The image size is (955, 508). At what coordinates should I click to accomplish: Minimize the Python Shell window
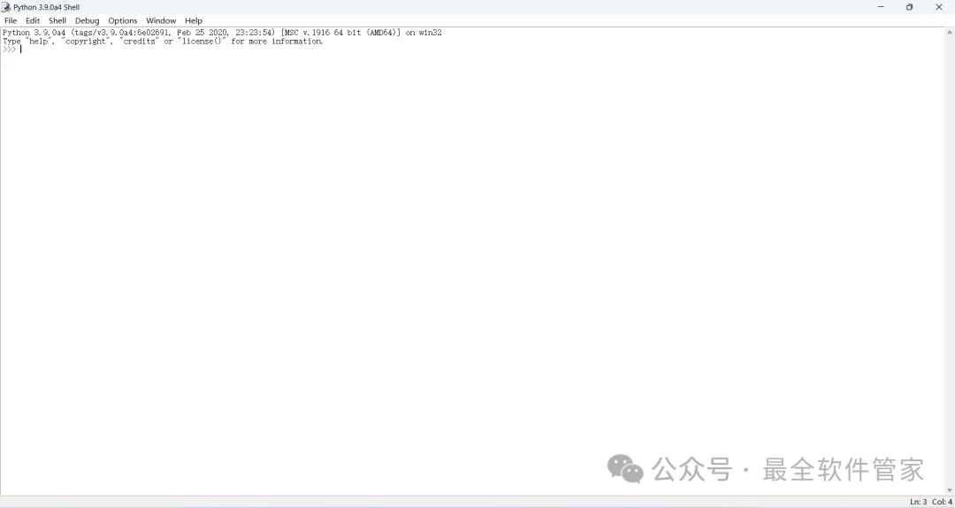[881, 7]
